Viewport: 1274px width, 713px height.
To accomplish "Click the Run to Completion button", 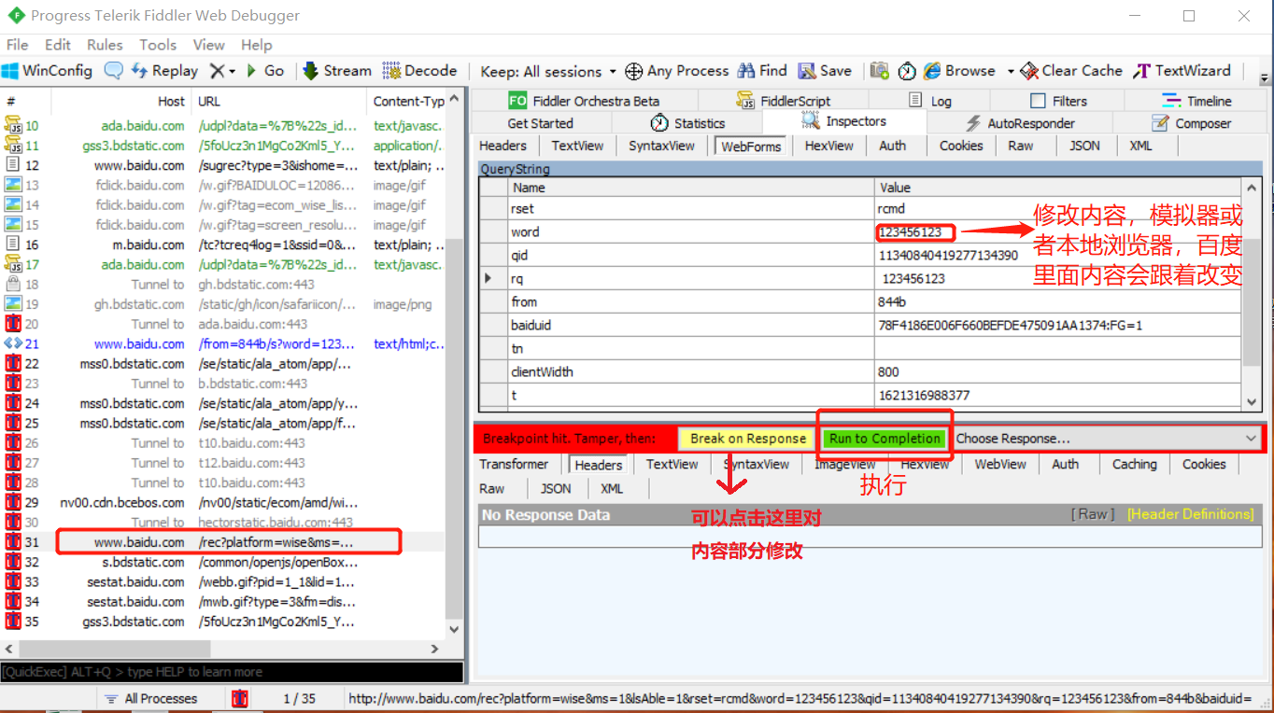I will [885, 439].
